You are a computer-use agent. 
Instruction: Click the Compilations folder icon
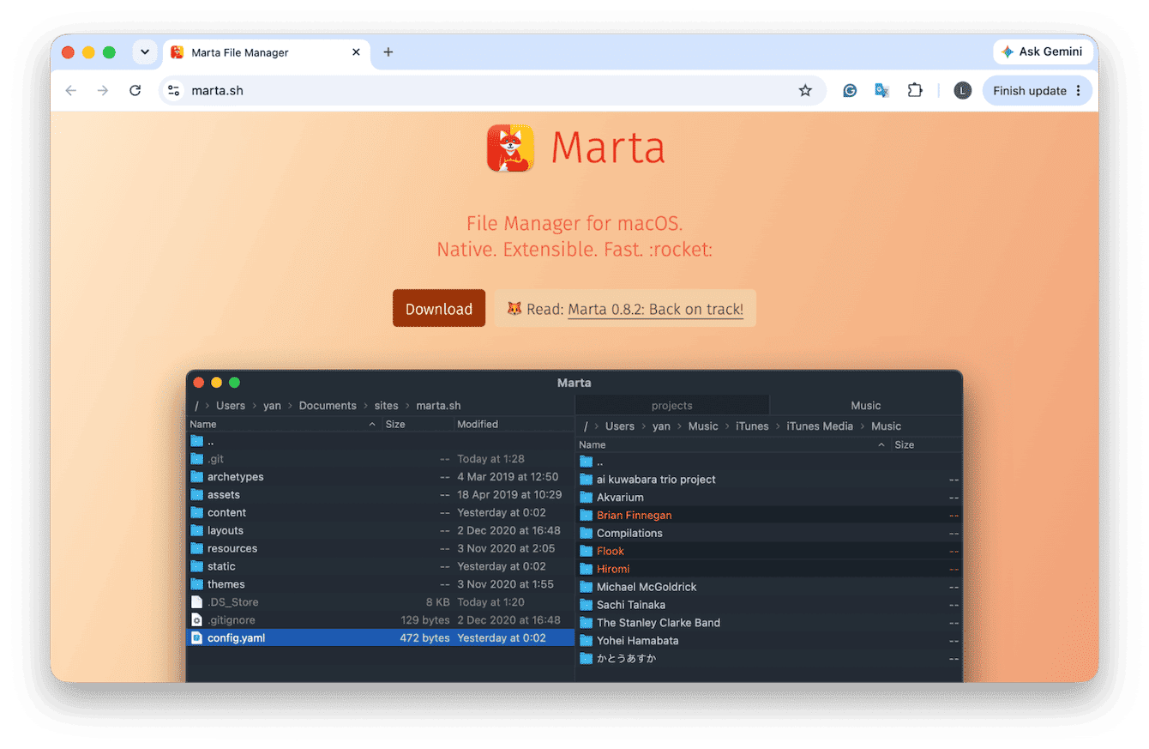587,533
